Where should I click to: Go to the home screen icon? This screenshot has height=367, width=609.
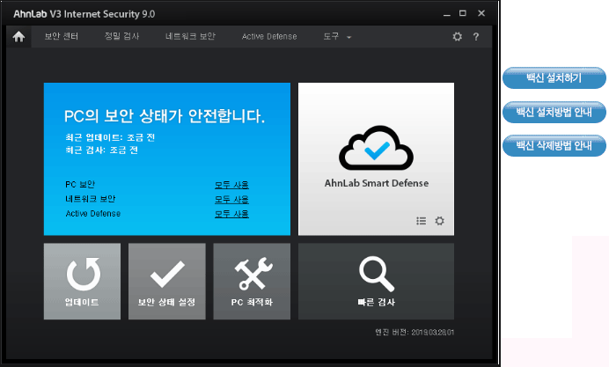18,37
